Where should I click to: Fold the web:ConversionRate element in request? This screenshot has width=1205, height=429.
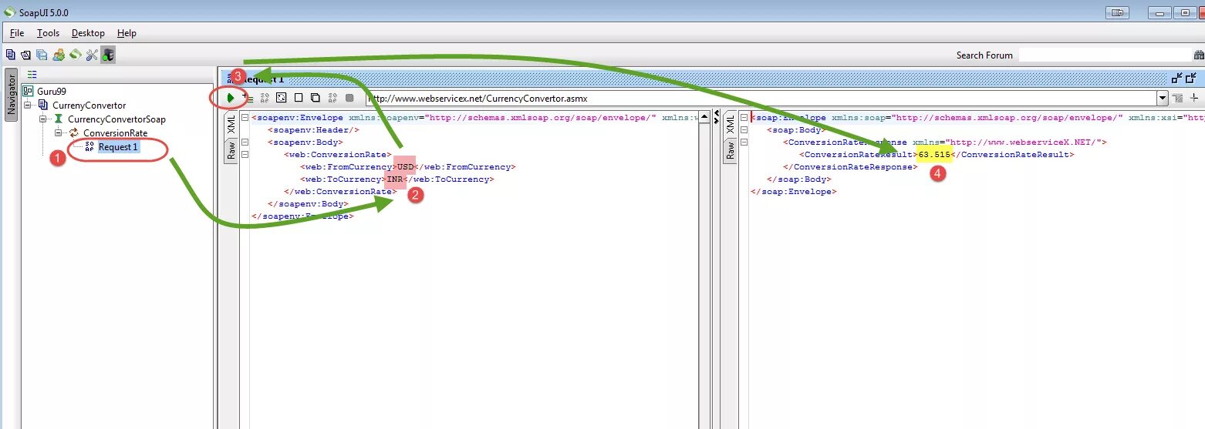point(245,155)
